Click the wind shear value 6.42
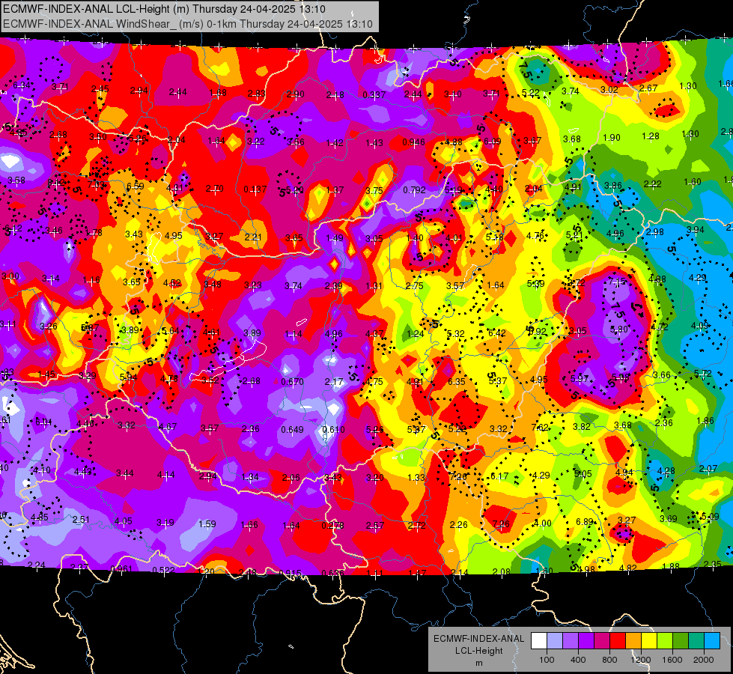 pyautogui.click(x=497, y=333)
